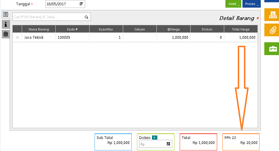
Task: Switch to the item details list tab
Action: tap(6, 14)
